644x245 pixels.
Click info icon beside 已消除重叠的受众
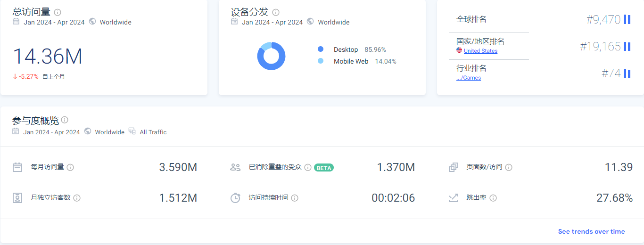308,167
